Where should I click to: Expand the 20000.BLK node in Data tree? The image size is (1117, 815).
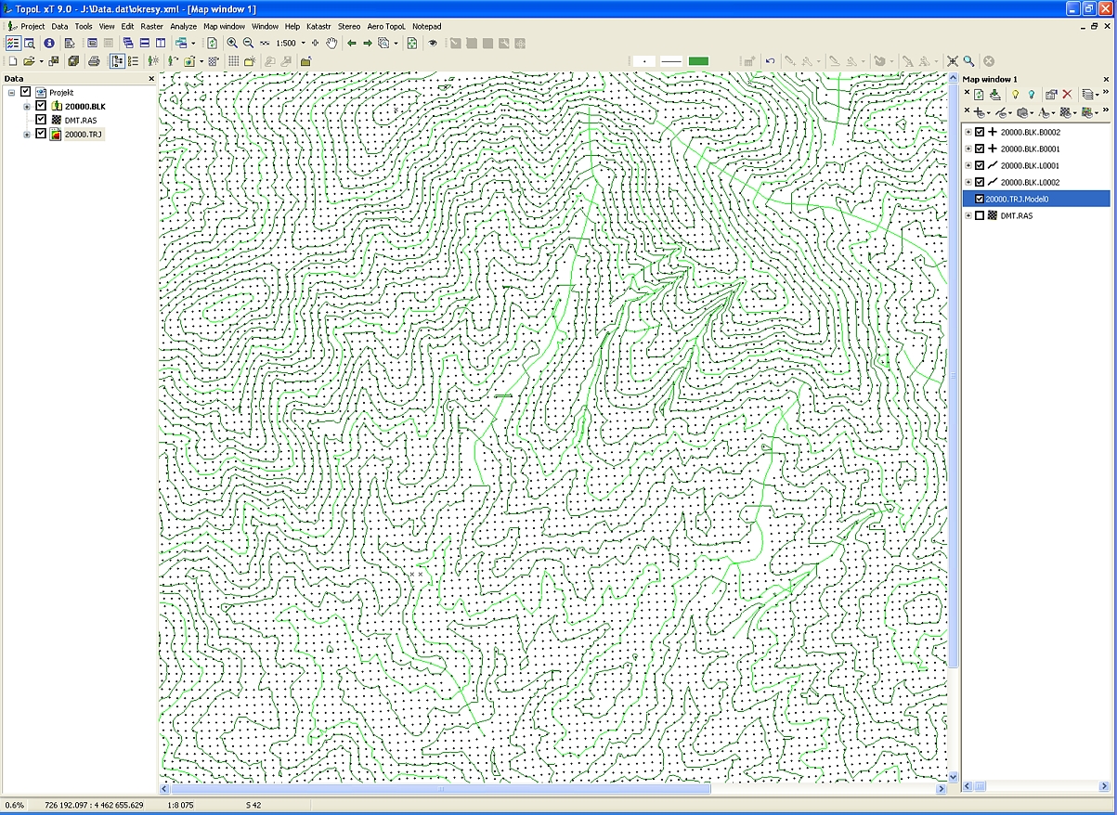[x=27, y=107]
